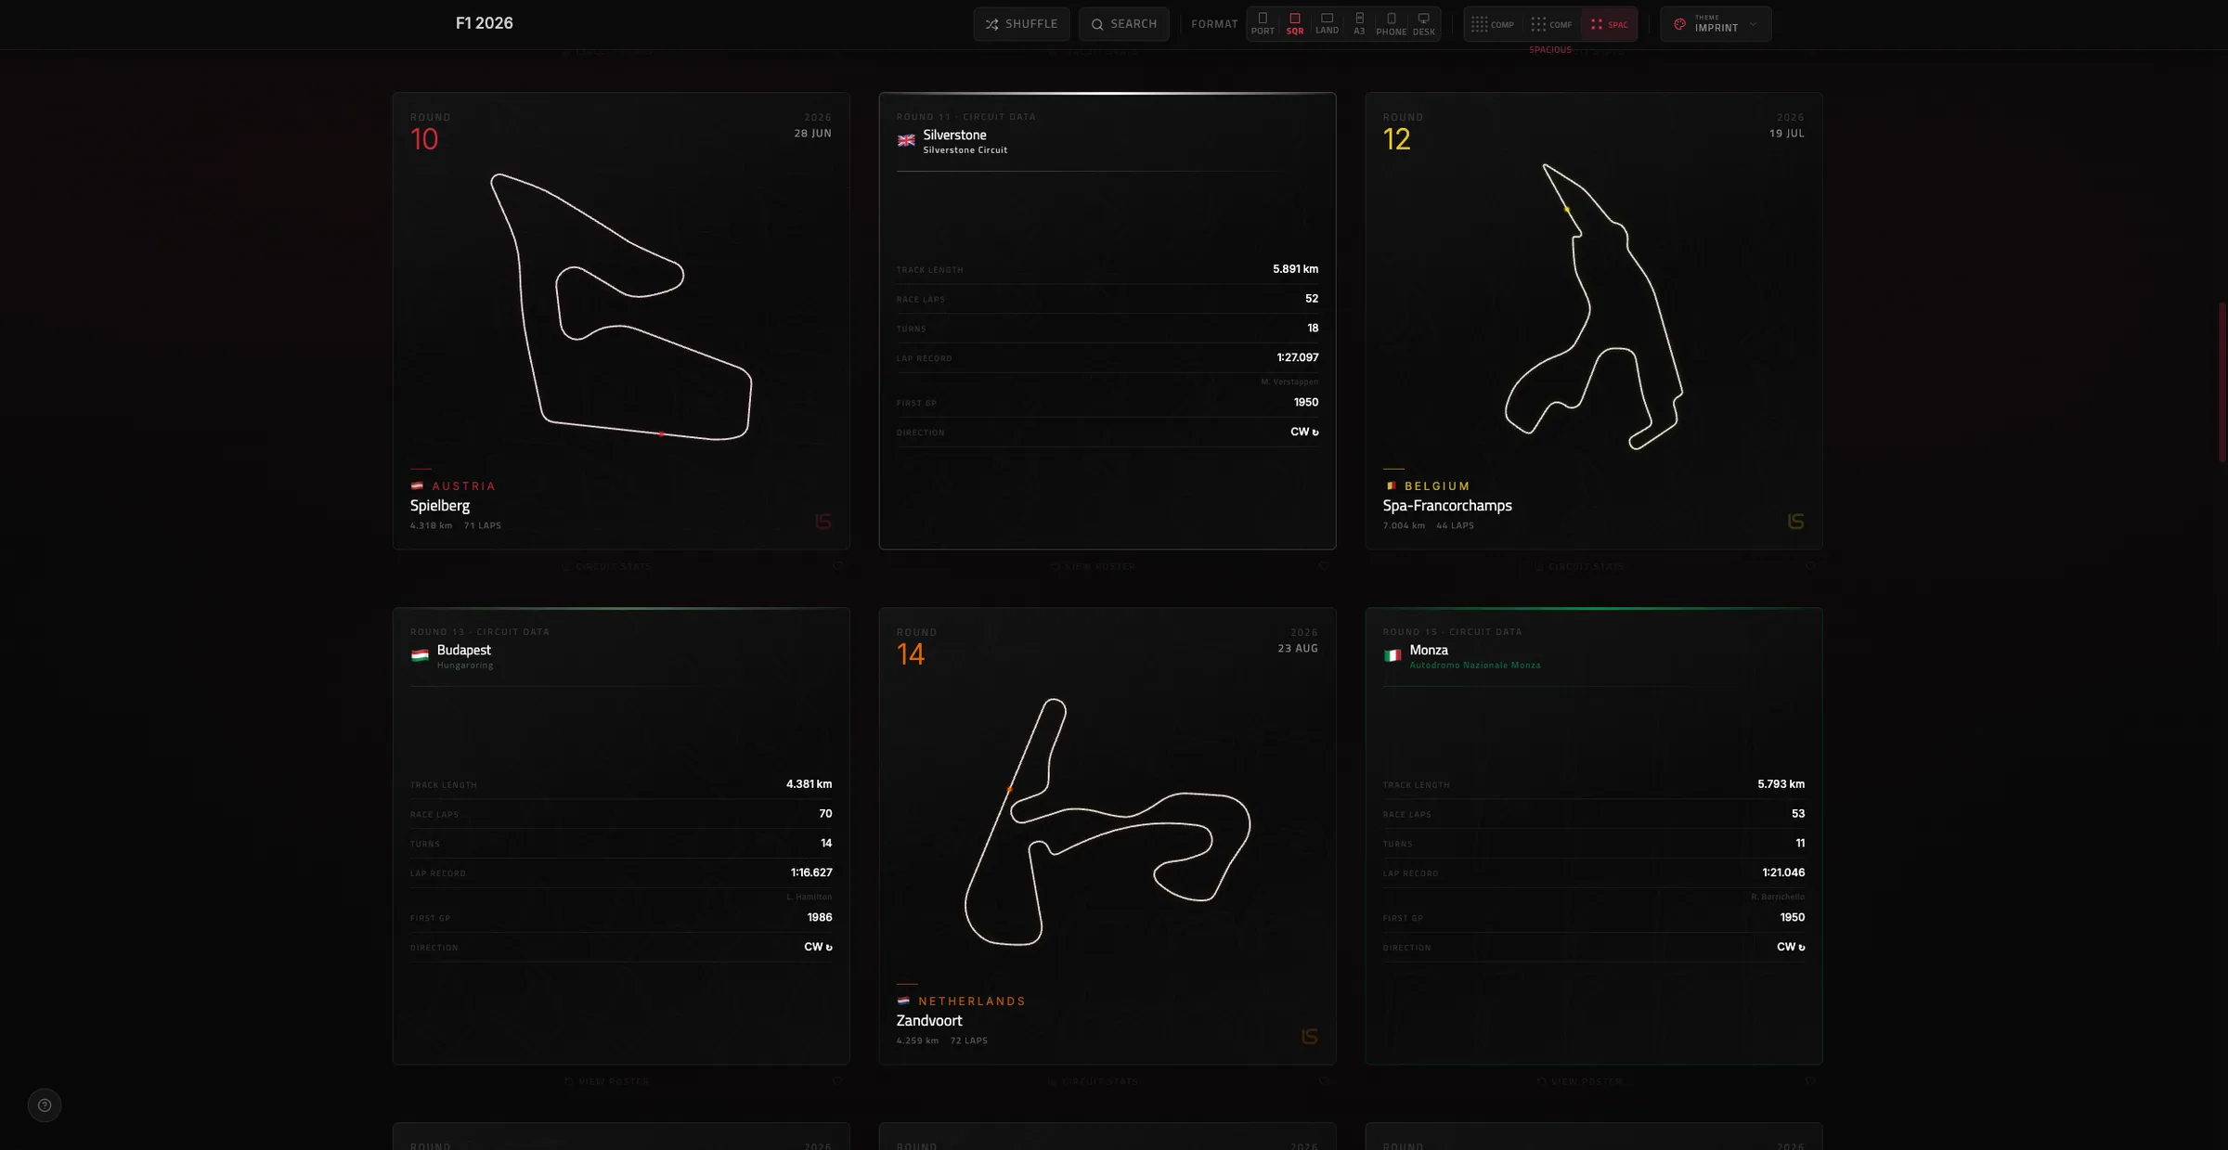Click Monza lap record 1:21.046
Image resolution: width=2228 pixels, height=1150 pixels.
(x=1783, y=872)
